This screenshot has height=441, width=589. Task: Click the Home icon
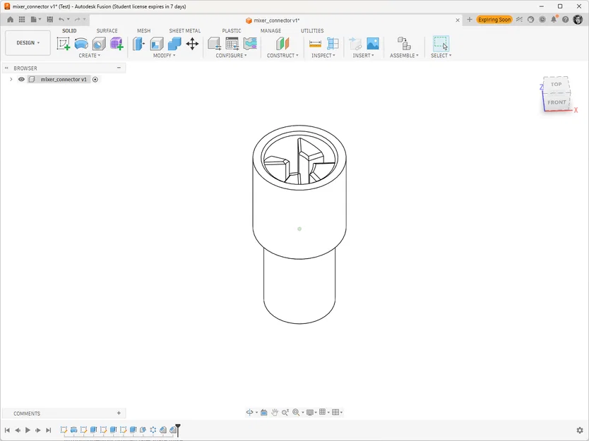pos(10,20)
